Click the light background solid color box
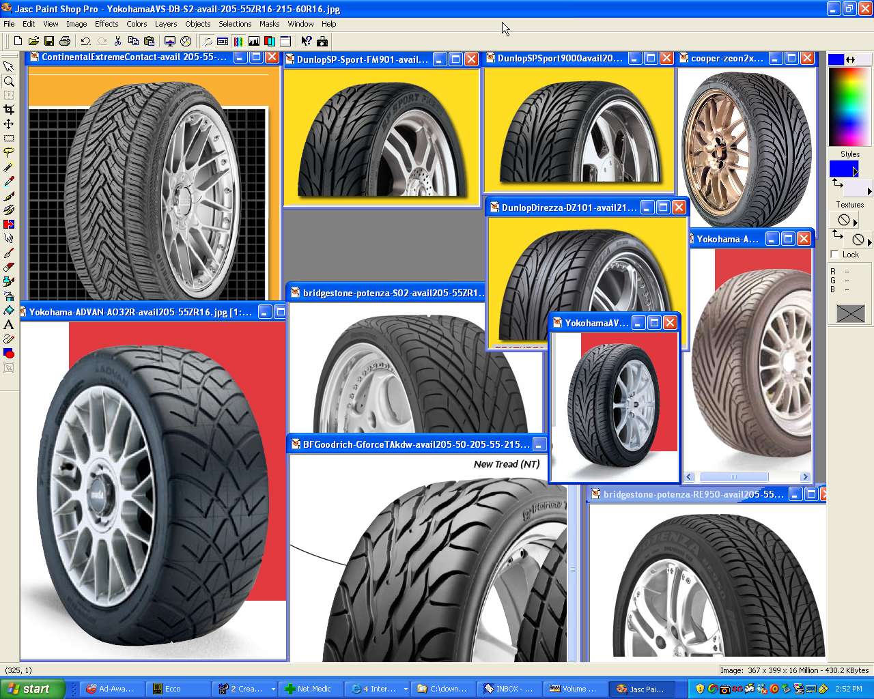874x699 pixels. click(x=864, y=59)
